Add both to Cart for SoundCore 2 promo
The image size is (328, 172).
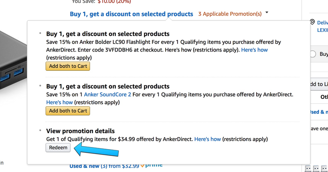[68, 111]
